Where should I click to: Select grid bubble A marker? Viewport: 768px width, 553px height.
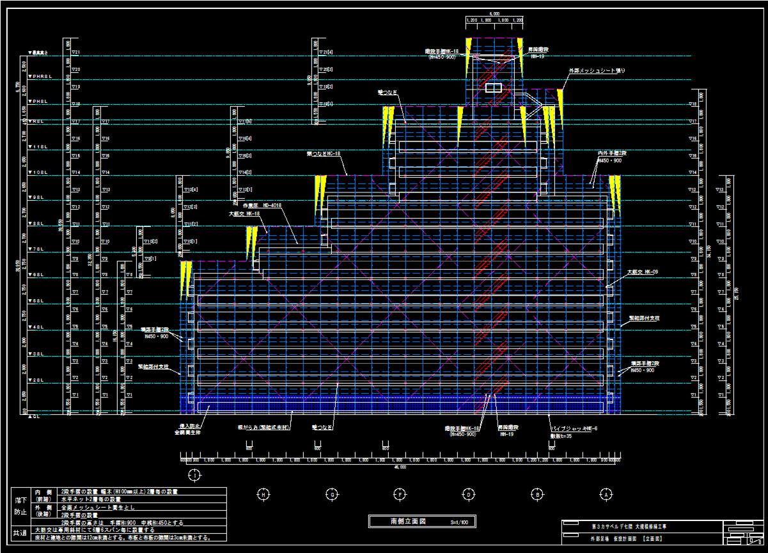coord(606,494)
